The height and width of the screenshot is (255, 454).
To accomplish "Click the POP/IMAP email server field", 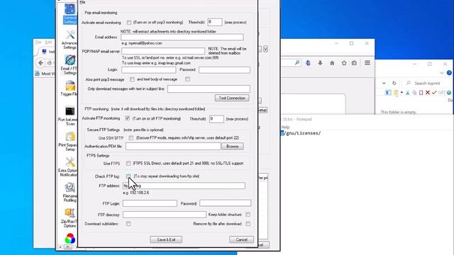I will [x=163, y=51].
